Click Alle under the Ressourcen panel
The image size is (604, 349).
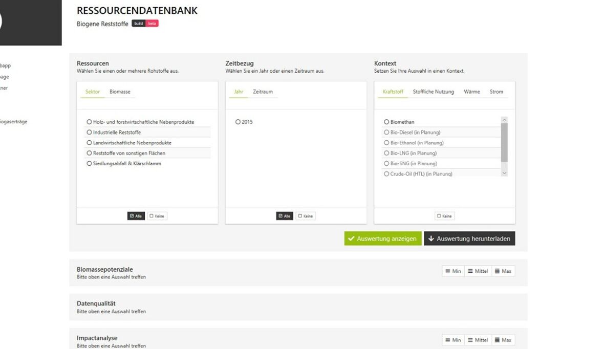tap(136, 216)
